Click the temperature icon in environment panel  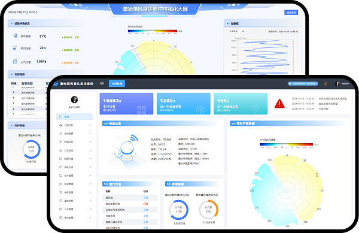pyautogui.click(x=15, y=35)
